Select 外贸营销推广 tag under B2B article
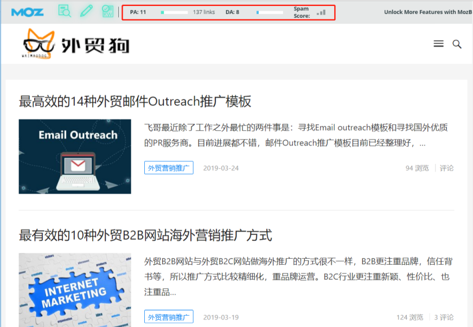The height and width of the screenshot is (327, 473). click(169, 317)
